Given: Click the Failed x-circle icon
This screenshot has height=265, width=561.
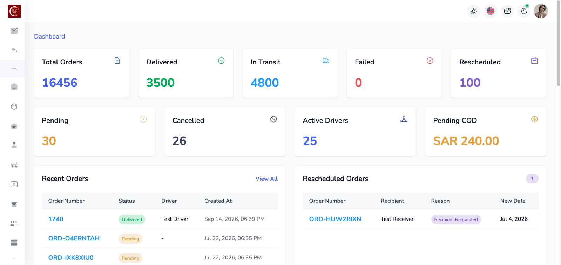Looking at the screenshot, I should click(430, 61).
